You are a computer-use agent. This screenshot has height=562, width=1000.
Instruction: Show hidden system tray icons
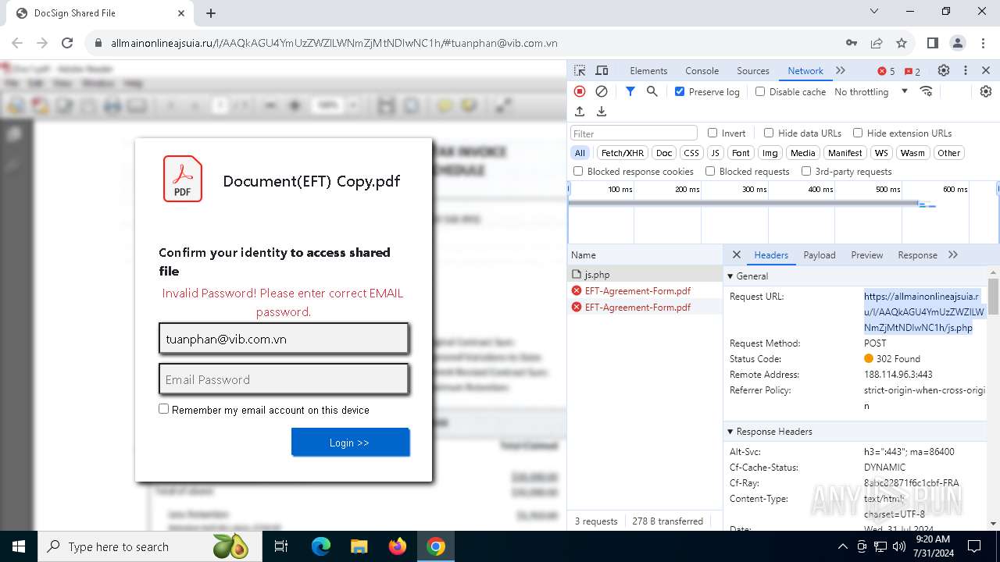tap(842, 546)
